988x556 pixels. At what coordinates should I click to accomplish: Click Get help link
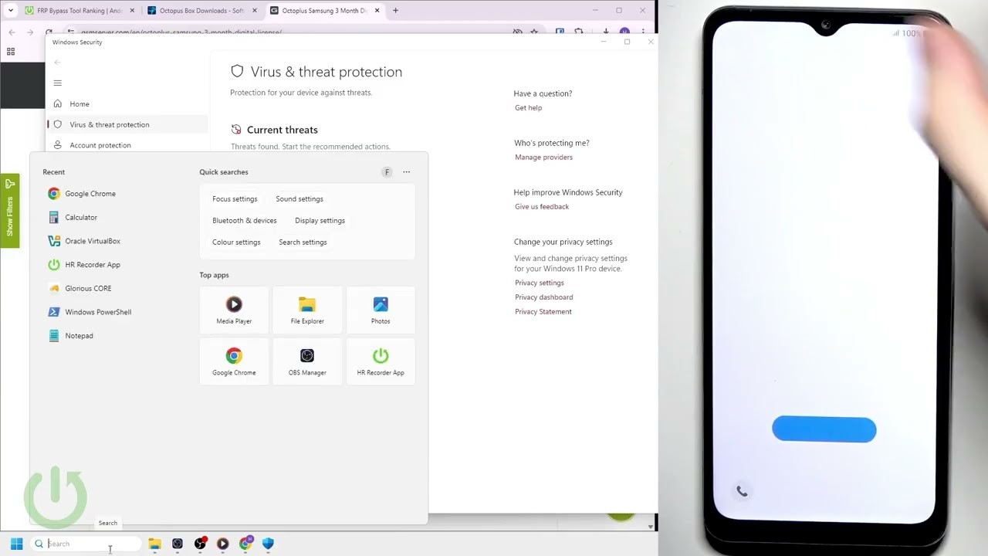click(x=529, y=108)
